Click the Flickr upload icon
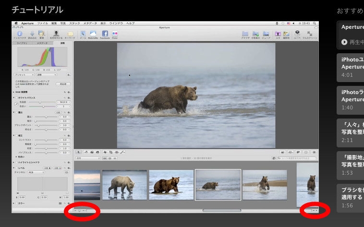The height and width of the screenshot is (227, 364). point(115,34)
